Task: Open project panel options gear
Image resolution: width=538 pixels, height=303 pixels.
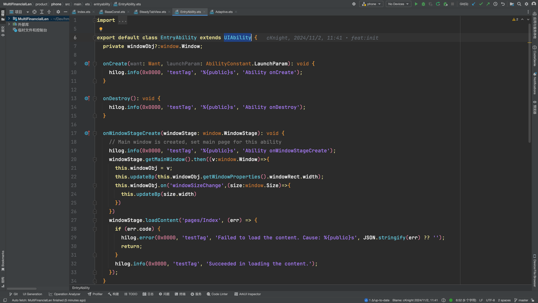Action: (x=58, y=12)
